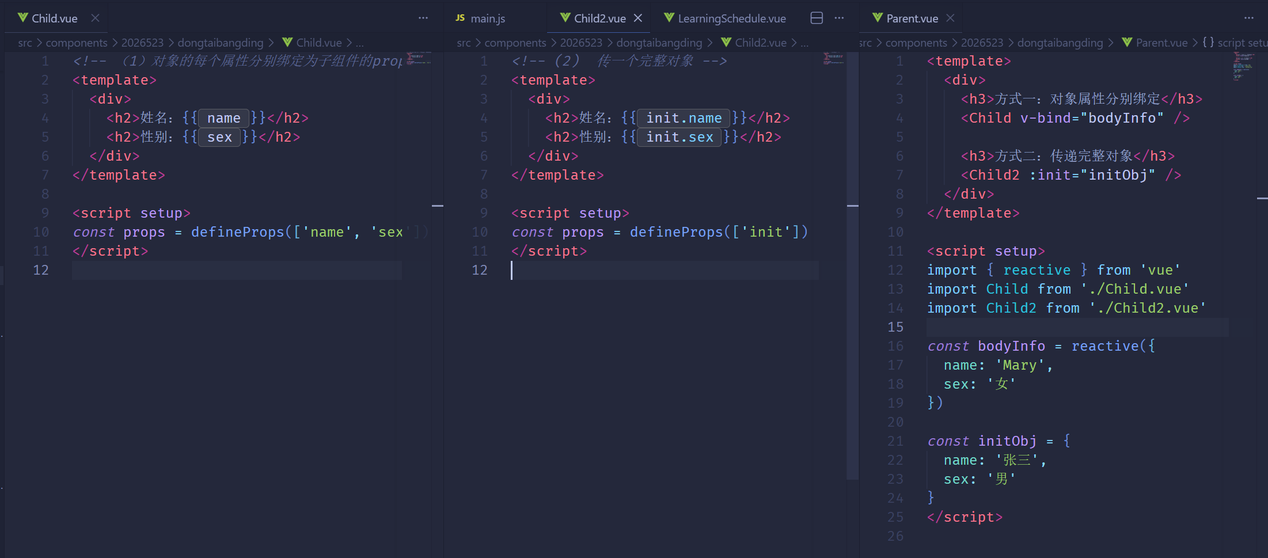The width and height of the screenshot is (1268, 558).
Task: Click defineProps(['init']) in Child2.vue
Action: click(719, 232)
